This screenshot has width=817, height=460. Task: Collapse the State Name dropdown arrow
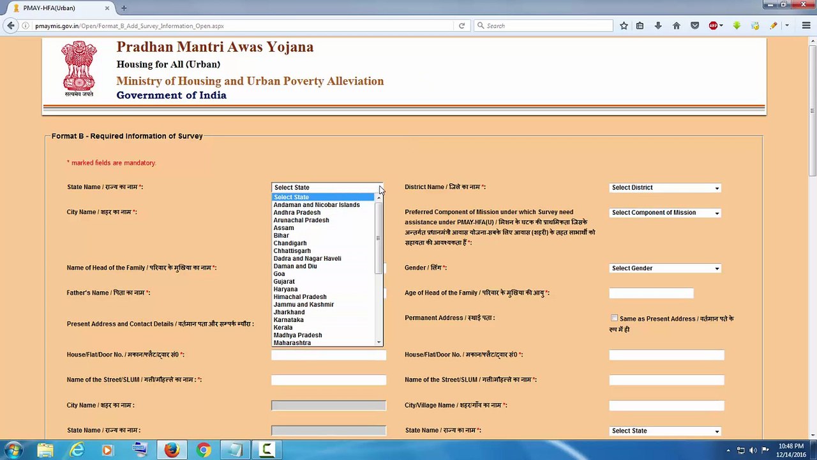380,187
